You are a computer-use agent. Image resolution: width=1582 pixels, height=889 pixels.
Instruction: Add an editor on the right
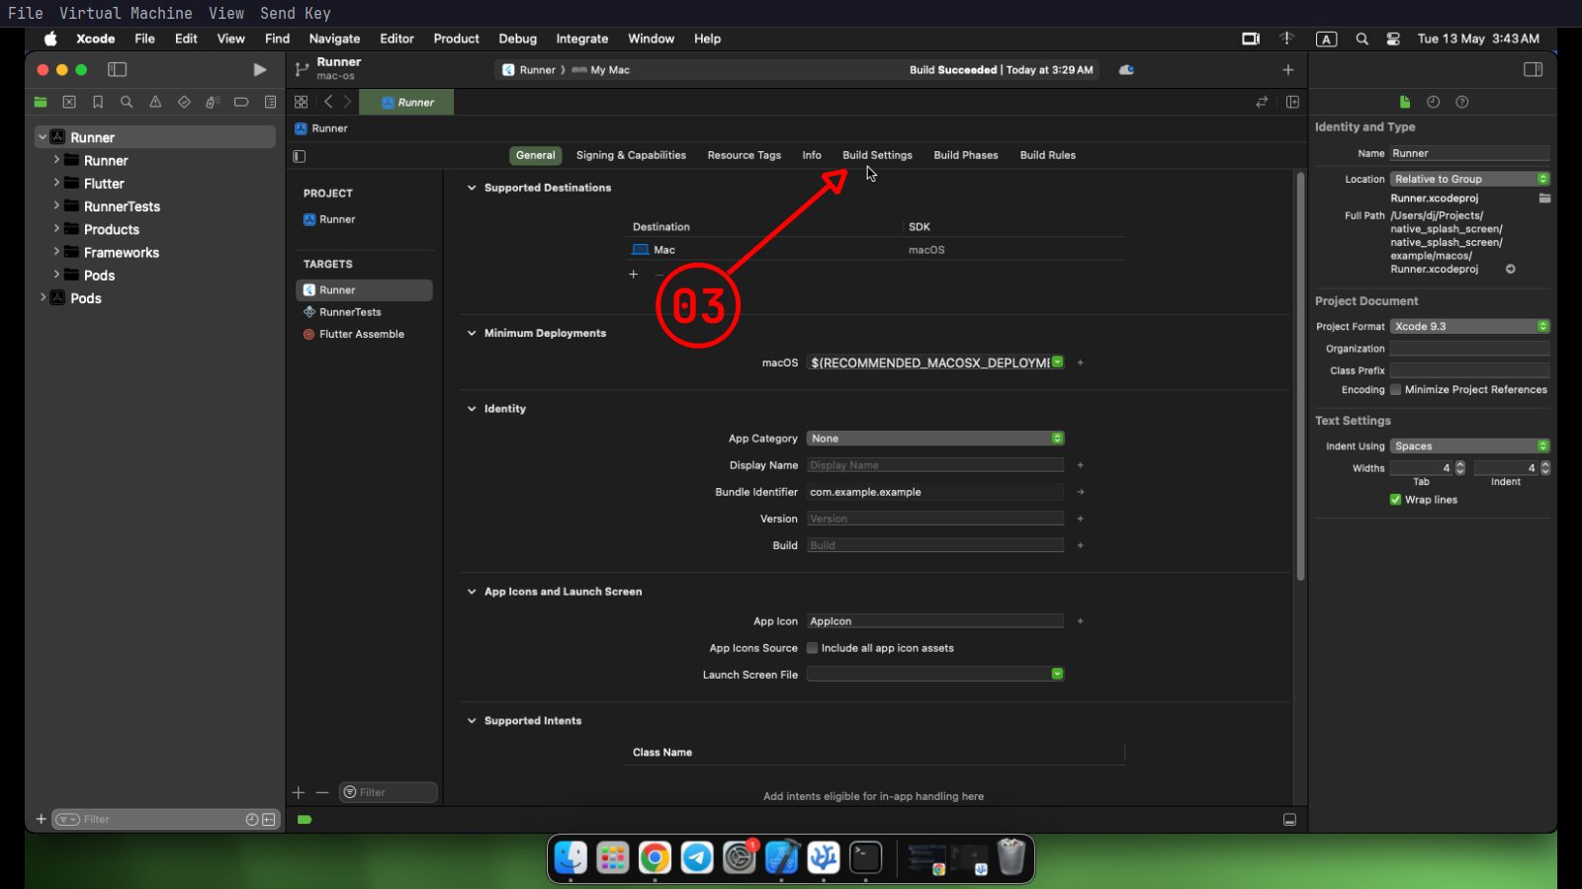pyautogui.click(x=1292, y=102)
